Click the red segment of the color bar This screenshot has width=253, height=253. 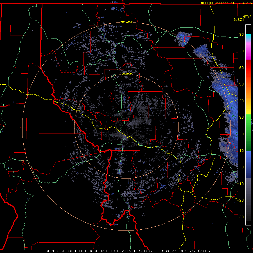[248, 68]
